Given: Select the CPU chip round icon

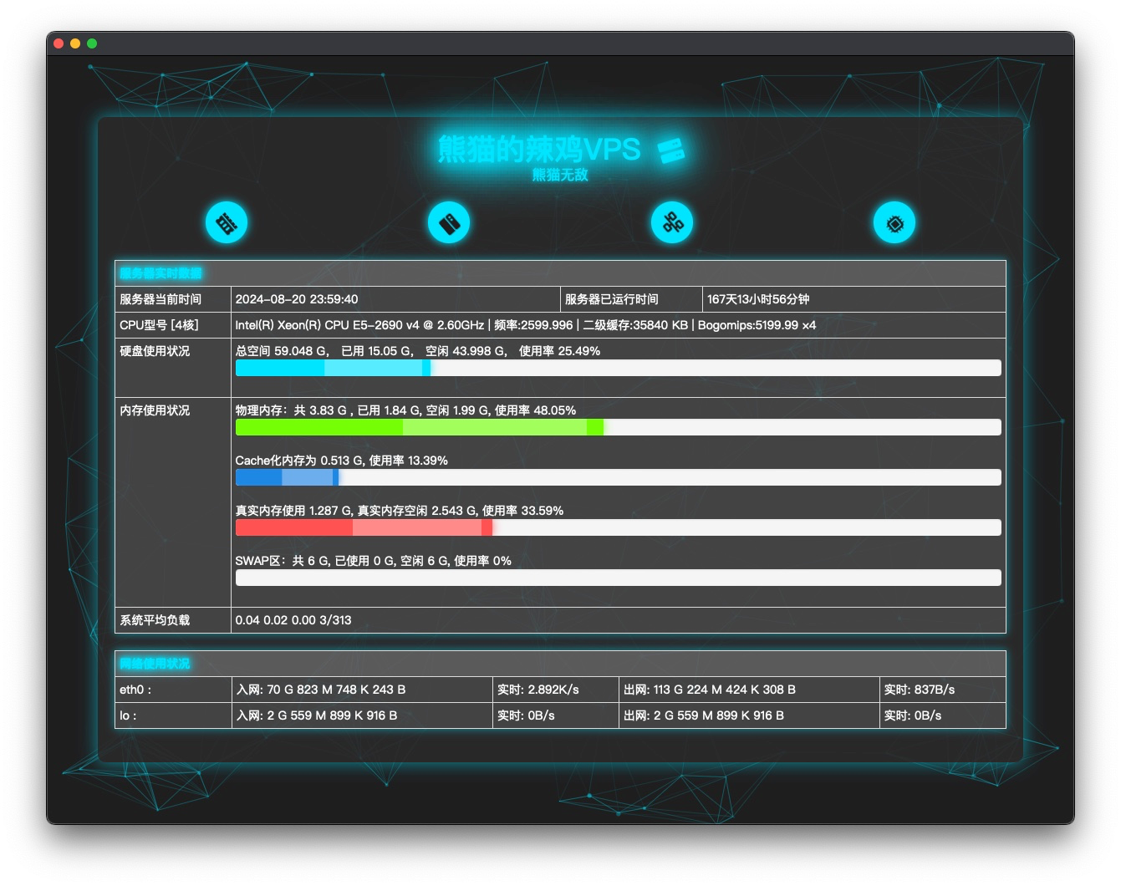Looking at the screenshot, I should pyautogui.click(x=894, y=223).
